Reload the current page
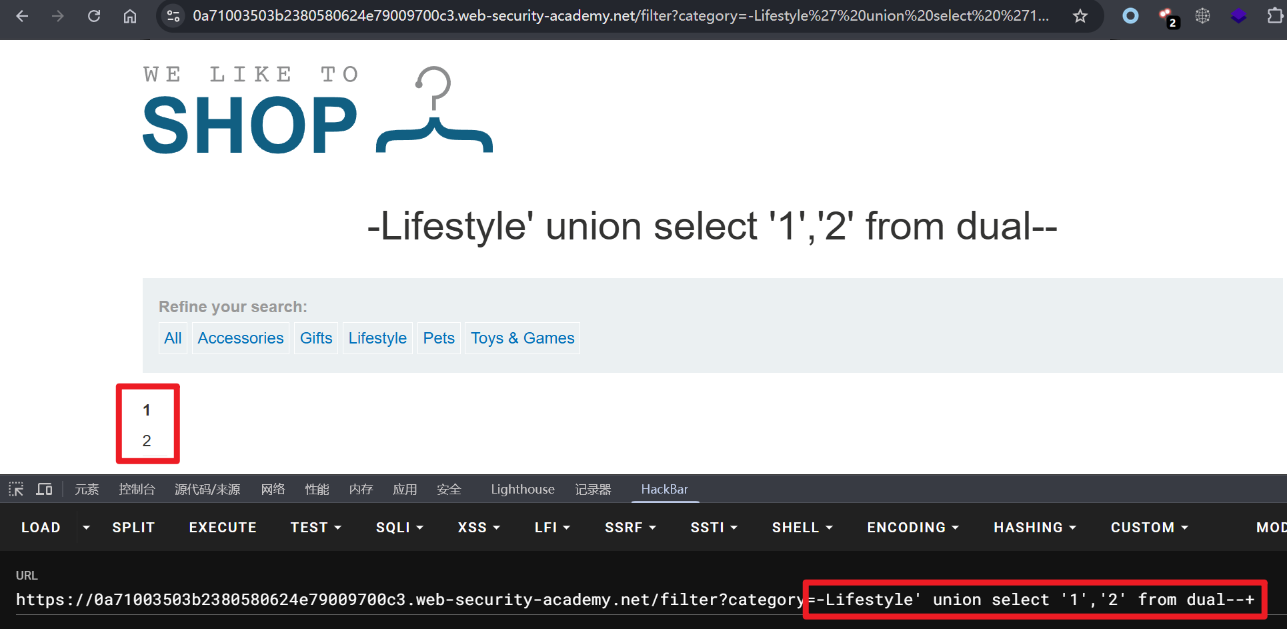This screenshot has height=629, width=1287. (x=94, y=16)
